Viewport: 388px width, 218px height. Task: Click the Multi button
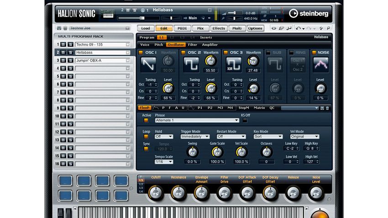point(237,28)
